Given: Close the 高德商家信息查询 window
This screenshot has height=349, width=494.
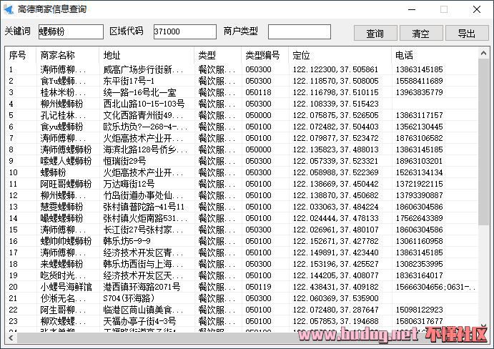Looking at the screenshot, I should (477, 9).
